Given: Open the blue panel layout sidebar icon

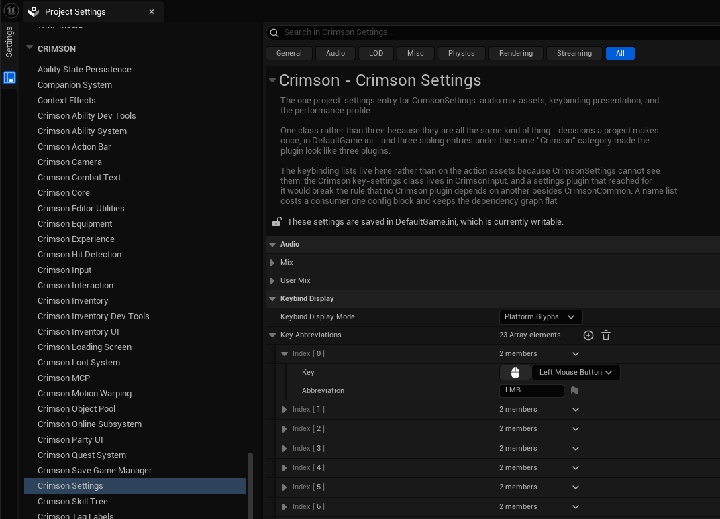Looking at the screenshot, I should click(x=9, y=78).
